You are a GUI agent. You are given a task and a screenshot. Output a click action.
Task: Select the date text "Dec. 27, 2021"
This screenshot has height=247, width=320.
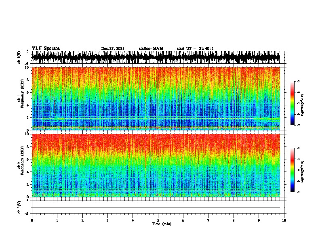tap(113, 48)
